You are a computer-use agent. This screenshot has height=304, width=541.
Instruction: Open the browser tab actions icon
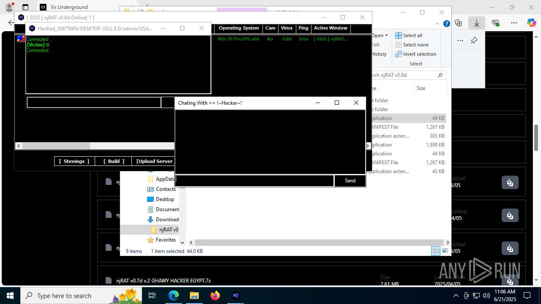click(x=25, y=7)
